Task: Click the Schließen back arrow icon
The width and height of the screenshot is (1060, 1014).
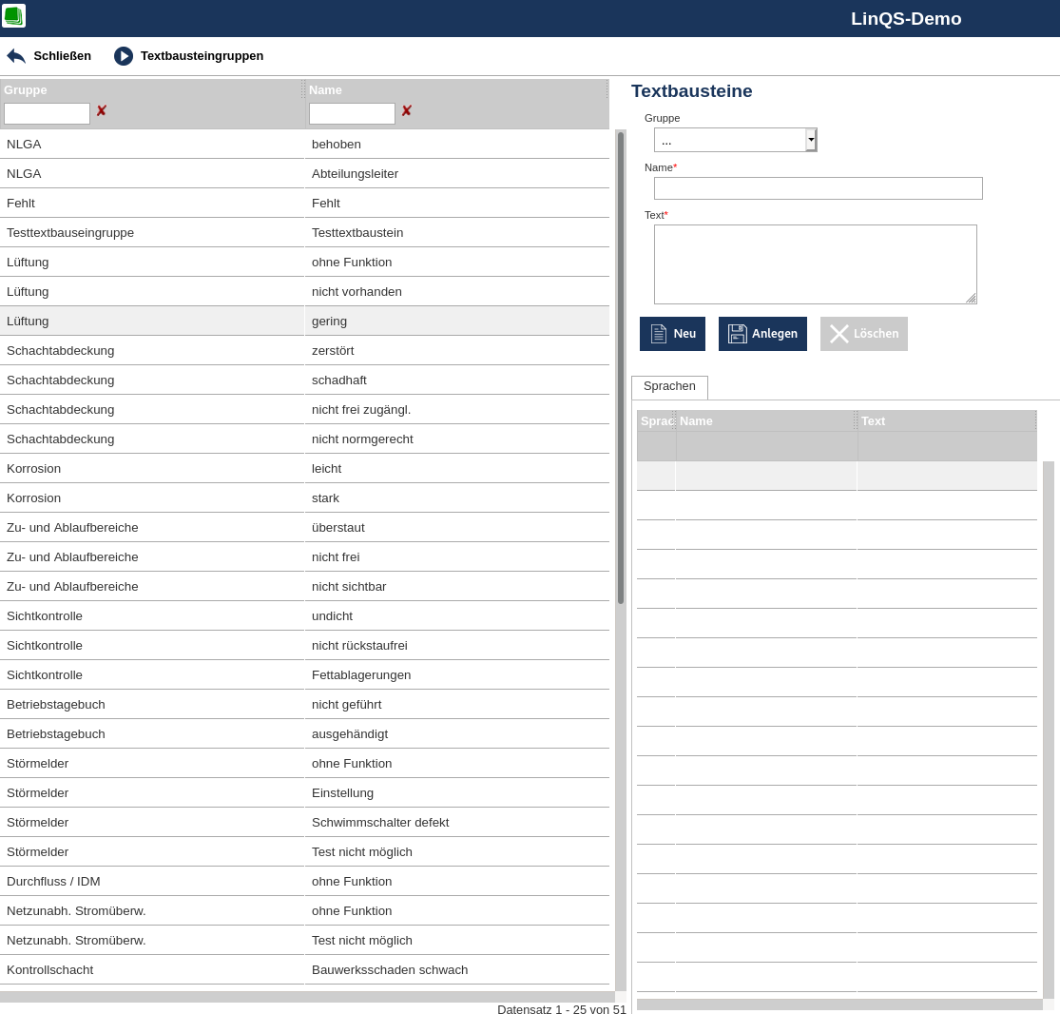Action: click(x=16, y=56)
